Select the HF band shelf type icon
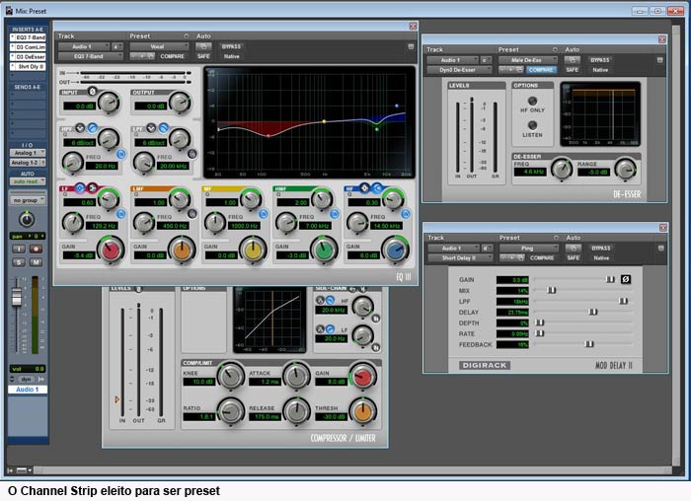 point(377,188)
